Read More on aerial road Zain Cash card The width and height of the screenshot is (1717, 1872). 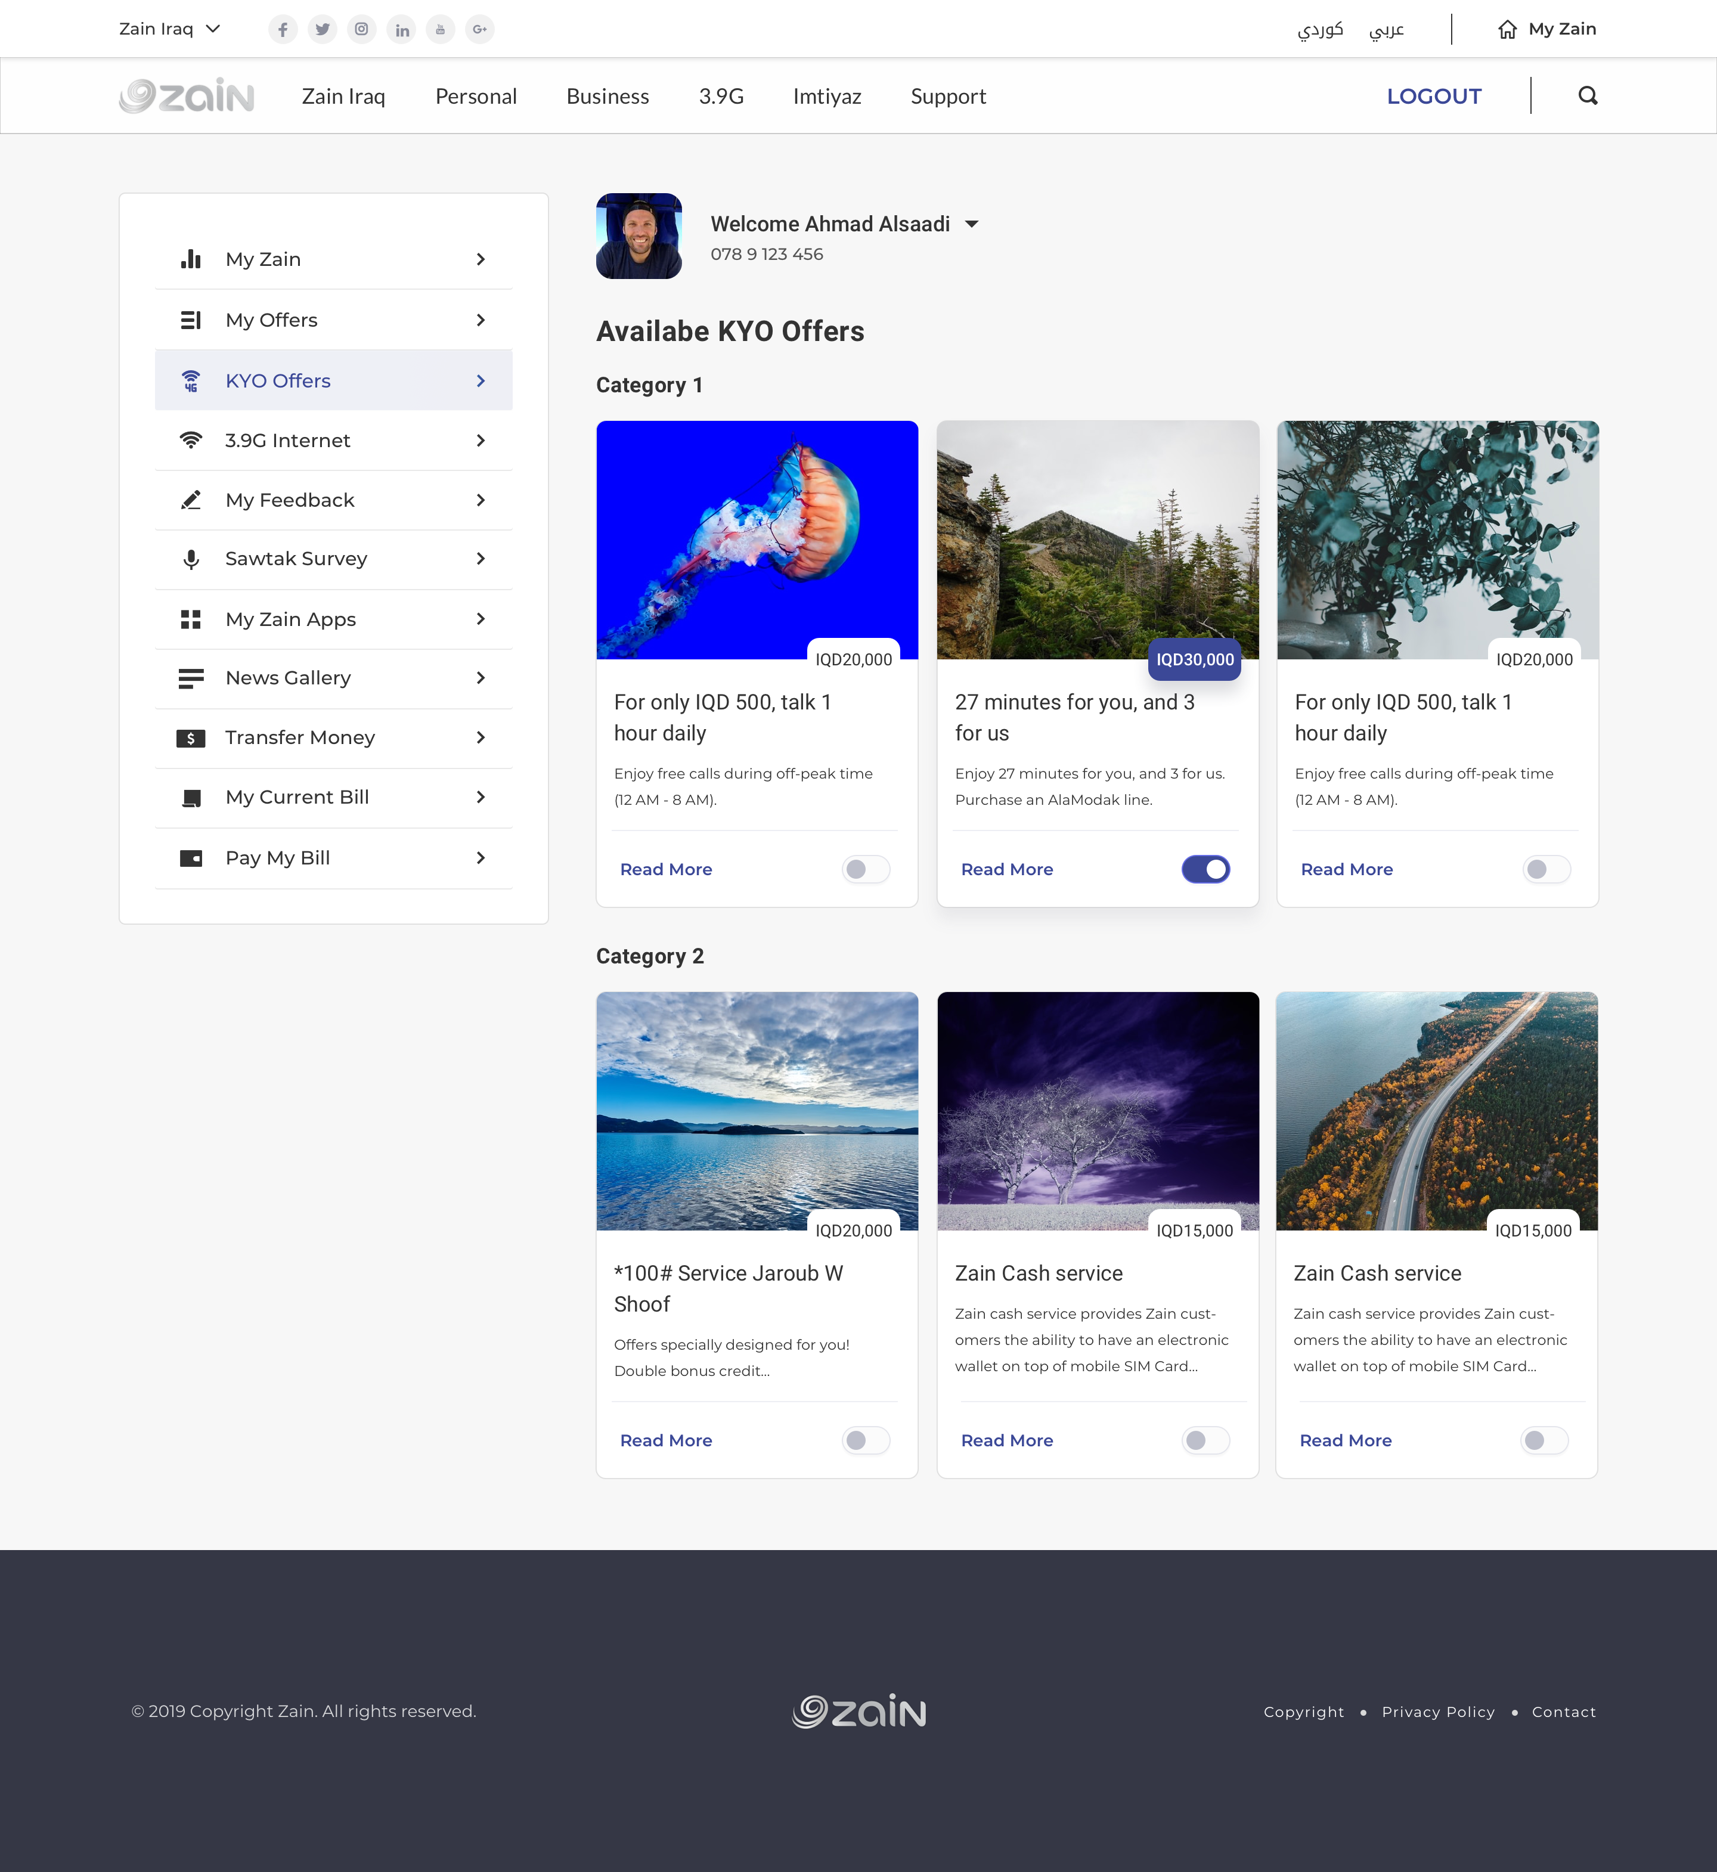(1346, 1441)
